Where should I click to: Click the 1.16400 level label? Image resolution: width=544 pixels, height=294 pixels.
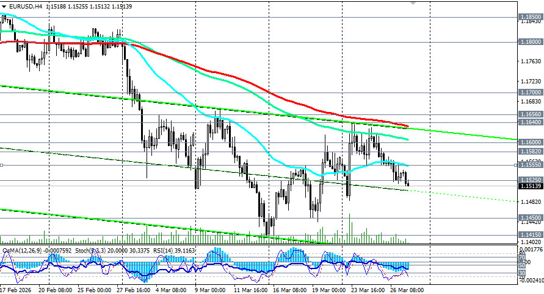(x=529, y=122)
